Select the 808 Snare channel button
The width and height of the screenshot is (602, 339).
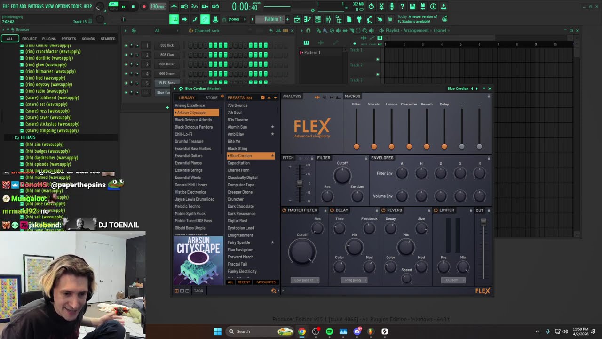pyautogui.click(x=167, y=73)
